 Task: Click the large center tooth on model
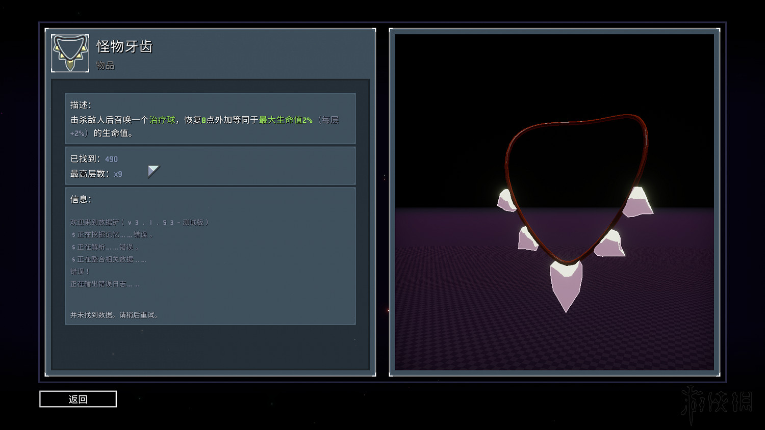(x=566, y=284)
